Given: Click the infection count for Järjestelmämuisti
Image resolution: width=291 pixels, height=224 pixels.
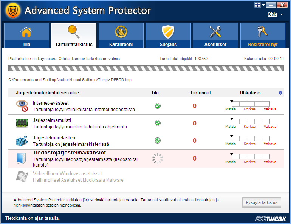Looking at the screenshot, I should tap(195, 123).
